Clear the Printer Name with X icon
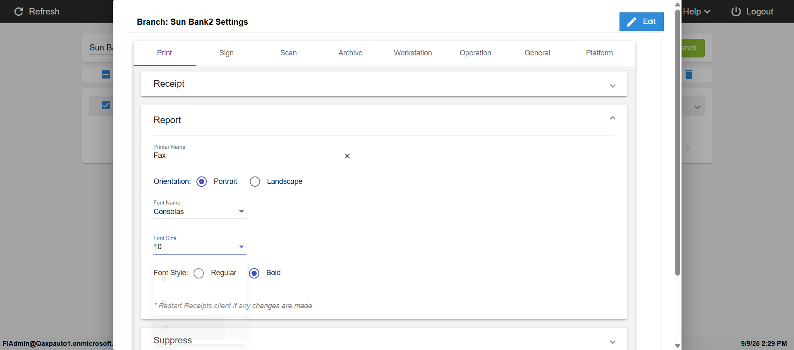This screenshot has height=350, width=794. [x=347, y=156]
